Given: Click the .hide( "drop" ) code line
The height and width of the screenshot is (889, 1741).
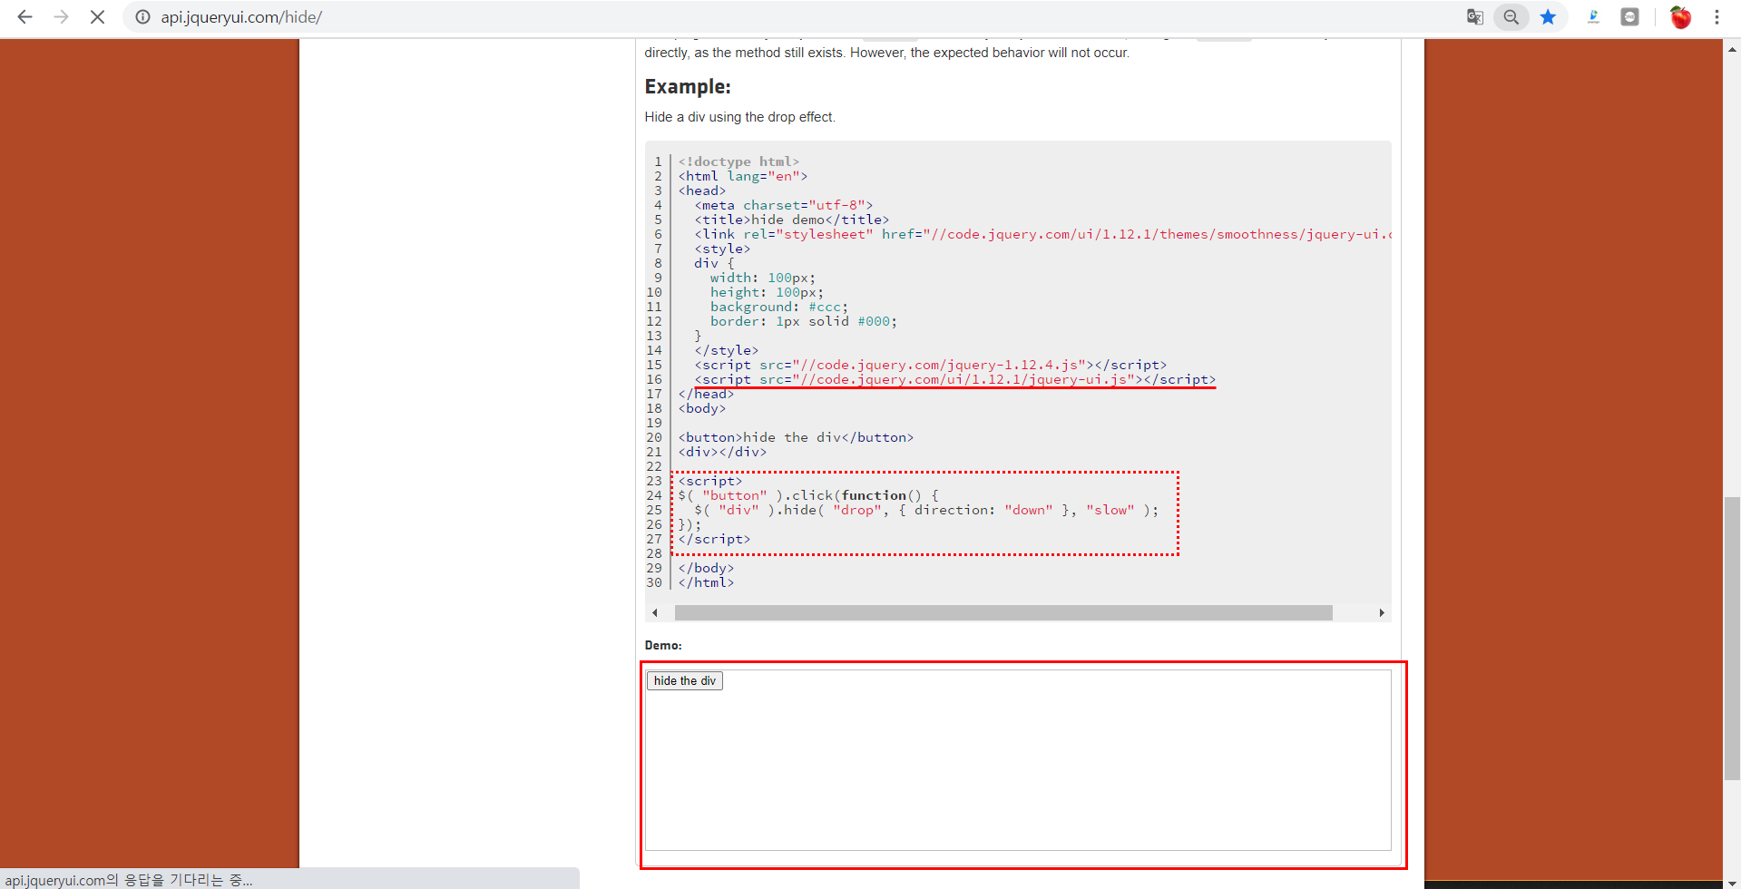Looking at the screenshot, I should pyautogui.click(x=926, y=510).
